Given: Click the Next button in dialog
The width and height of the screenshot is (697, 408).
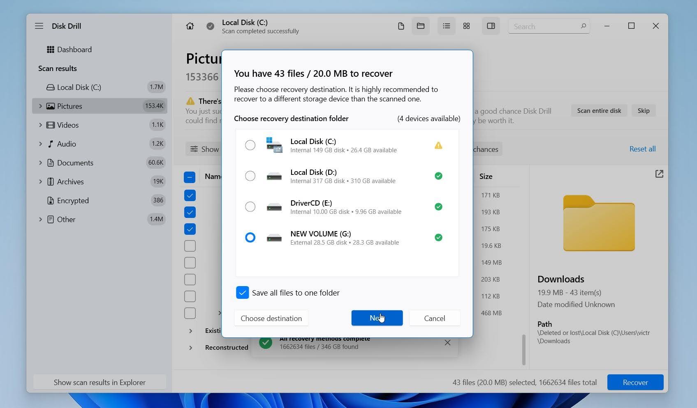Looking at the screenshot, I should click(377, 318).
